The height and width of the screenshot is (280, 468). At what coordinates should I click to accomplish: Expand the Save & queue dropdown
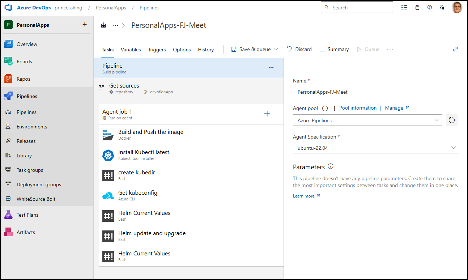point(276,49)
